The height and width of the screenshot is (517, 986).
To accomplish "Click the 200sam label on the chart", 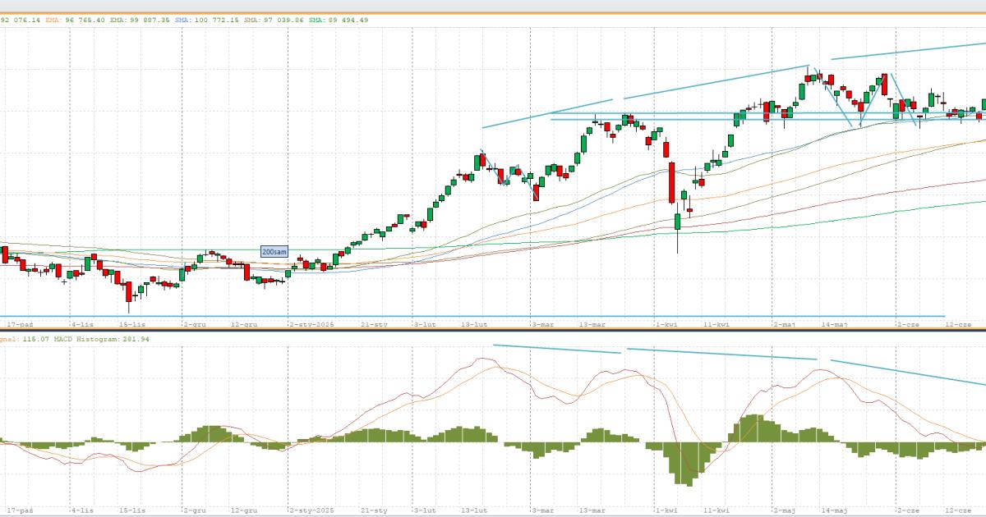I will (274, 252).
